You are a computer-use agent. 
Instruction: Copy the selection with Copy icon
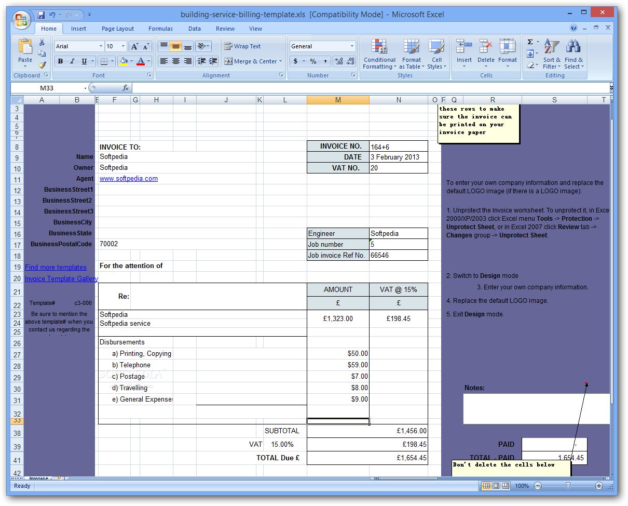pos(42,53)
